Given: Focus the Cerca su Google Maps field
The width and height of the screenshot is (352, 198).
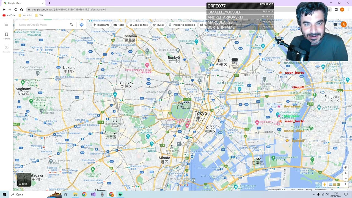Looking at the screenshot, I should coord(43,25).
